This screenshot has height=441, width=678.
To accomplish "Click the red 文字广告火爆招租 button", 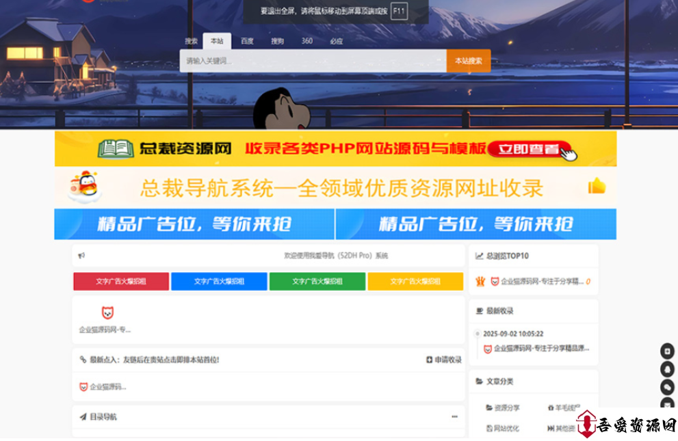I will click(121, 281).
